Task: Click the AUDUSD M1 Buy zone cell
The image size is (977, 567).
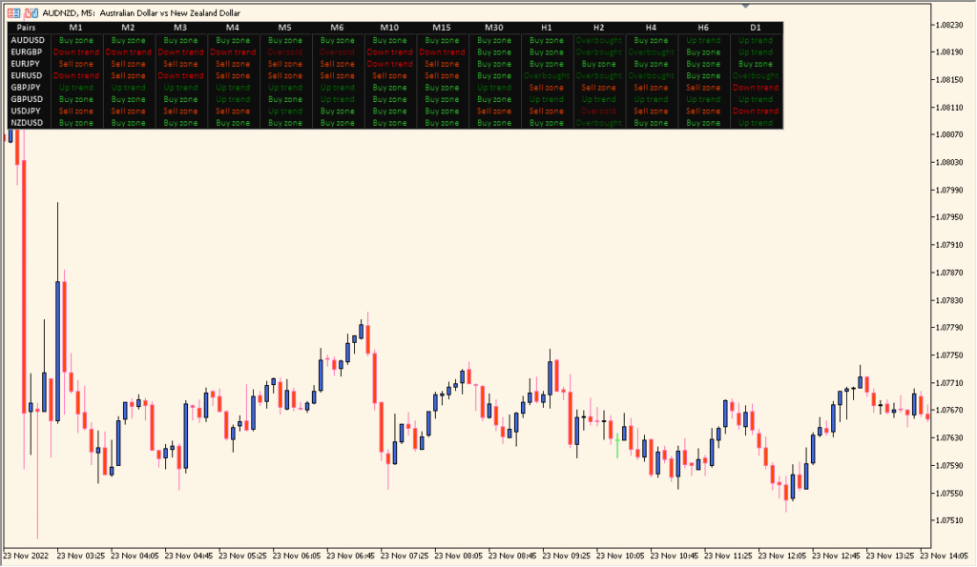Action: tap(76, 40)
